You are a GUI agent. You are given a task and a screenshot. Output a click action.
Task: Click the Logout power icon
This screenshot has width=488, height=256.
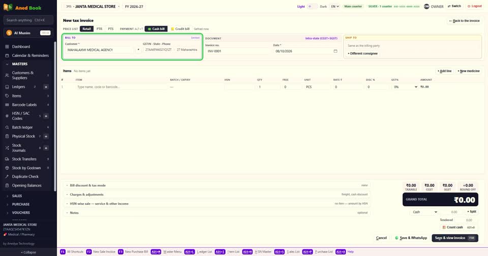469,6
